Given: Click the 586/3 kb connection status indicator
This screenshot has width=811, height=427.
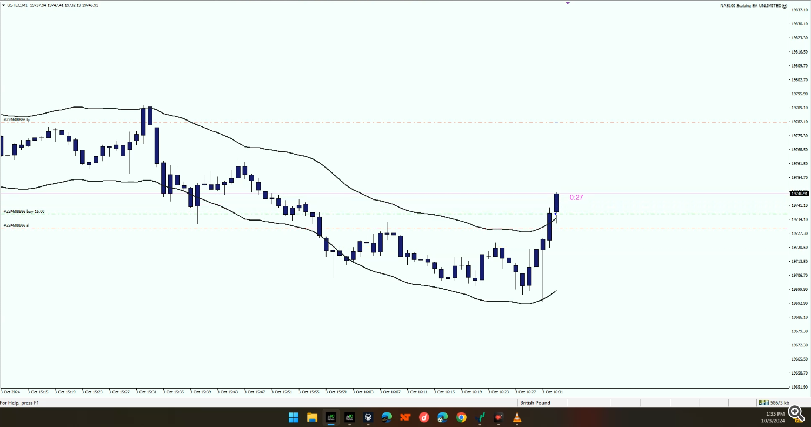Looking at the screenshot, I should pos(773,403).
